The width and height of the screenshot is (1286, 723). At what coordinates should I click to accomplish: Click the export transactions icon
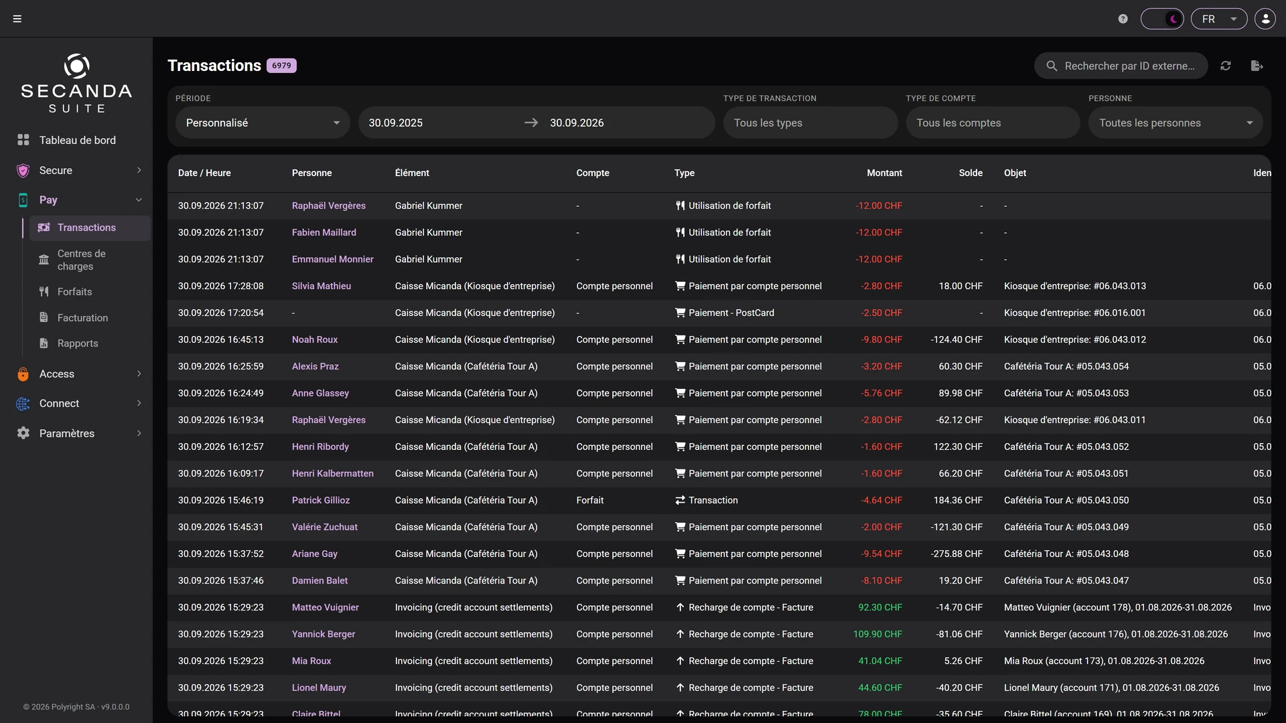tap(1257, 66)
